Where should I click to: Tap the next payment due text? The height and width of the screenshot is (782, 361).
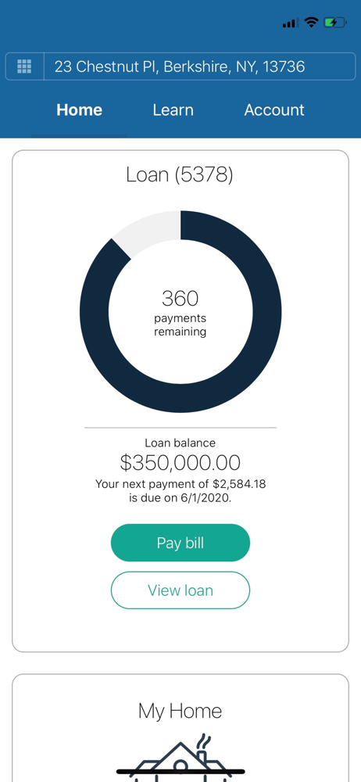tap(180, 491)
